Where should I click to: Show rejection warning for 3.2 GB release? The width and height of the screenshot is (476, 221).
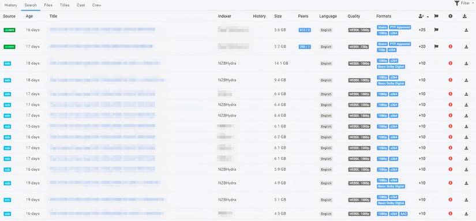pos(450,46)
